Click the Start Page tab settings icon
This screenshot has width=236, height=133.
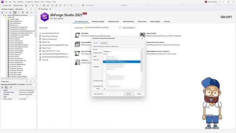(x=50, y=9)
